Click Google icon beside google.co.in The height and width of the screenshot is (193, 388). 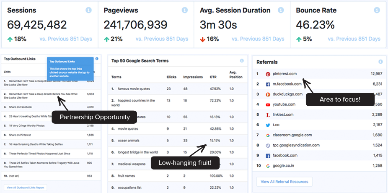click(268, 166)
